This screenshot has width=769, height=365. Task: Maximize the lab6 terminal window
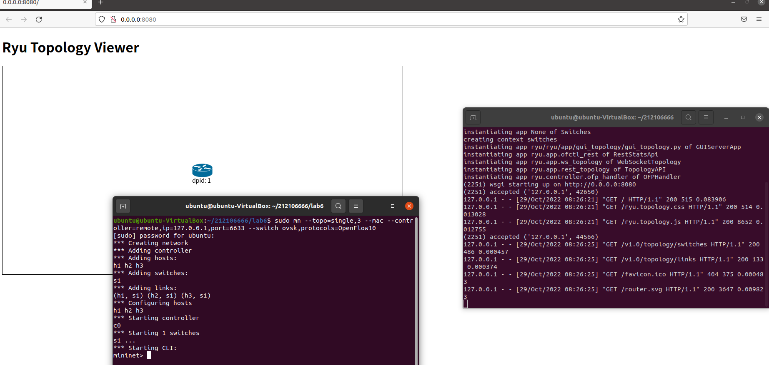tap(393, 206)
